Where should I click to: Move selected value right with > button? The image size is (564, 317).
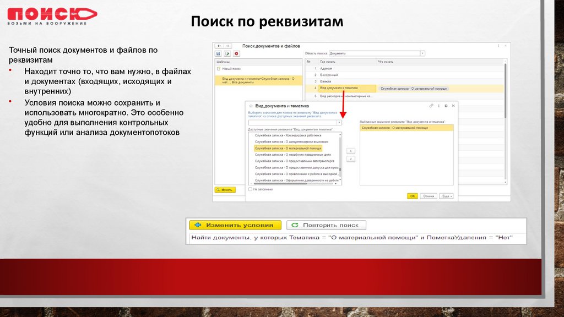(351, 151)
